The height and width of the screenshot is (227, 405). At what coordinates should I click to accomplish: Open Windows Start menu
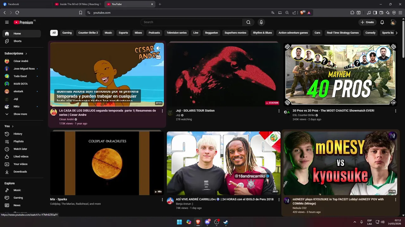179,222
